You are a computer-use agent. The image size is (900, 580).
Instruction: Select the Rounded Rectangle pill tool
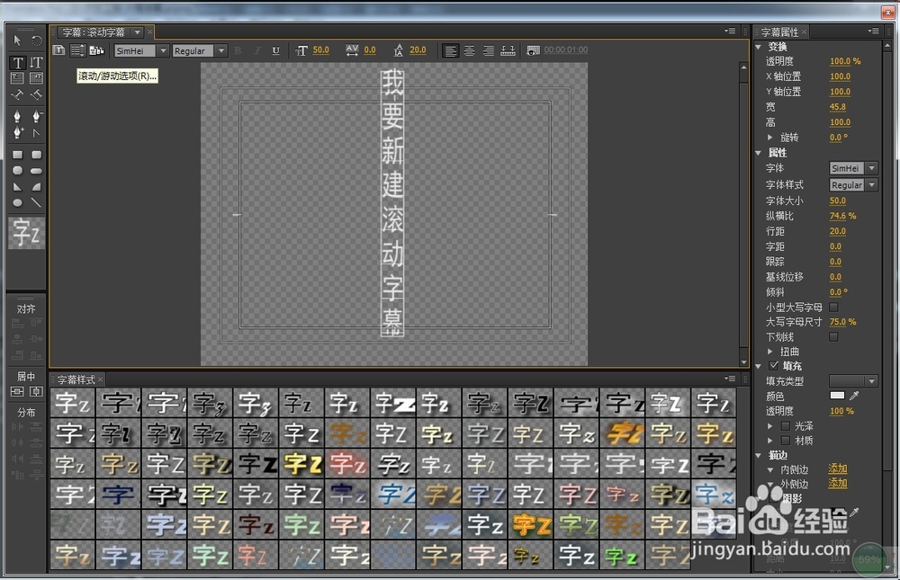[36, 171]
